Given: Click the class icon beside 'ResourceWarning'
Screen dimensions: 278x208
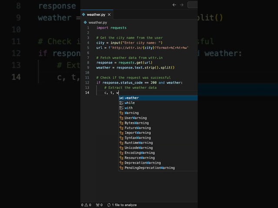Looking at the screenshot, I should pos(121,158).
